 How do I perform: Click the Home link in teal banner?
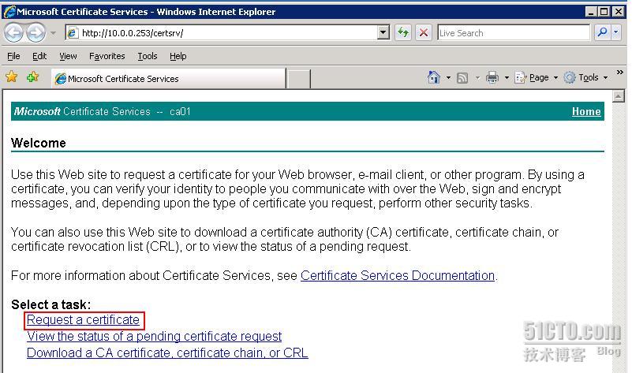pos(586,111)
